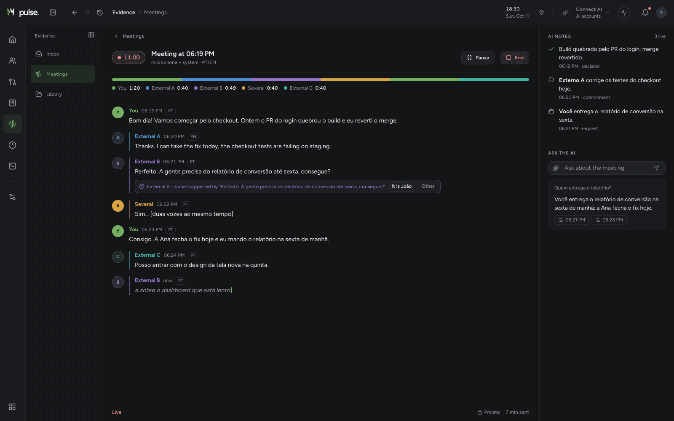Collapse the Evidence side panel
674x421 pixels.
click(91, 35)
